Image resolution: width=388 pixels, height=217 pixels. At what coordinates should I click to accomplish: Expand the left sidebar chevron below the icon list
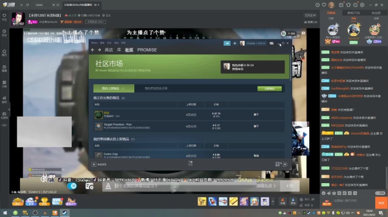click(x=4, y=125)
